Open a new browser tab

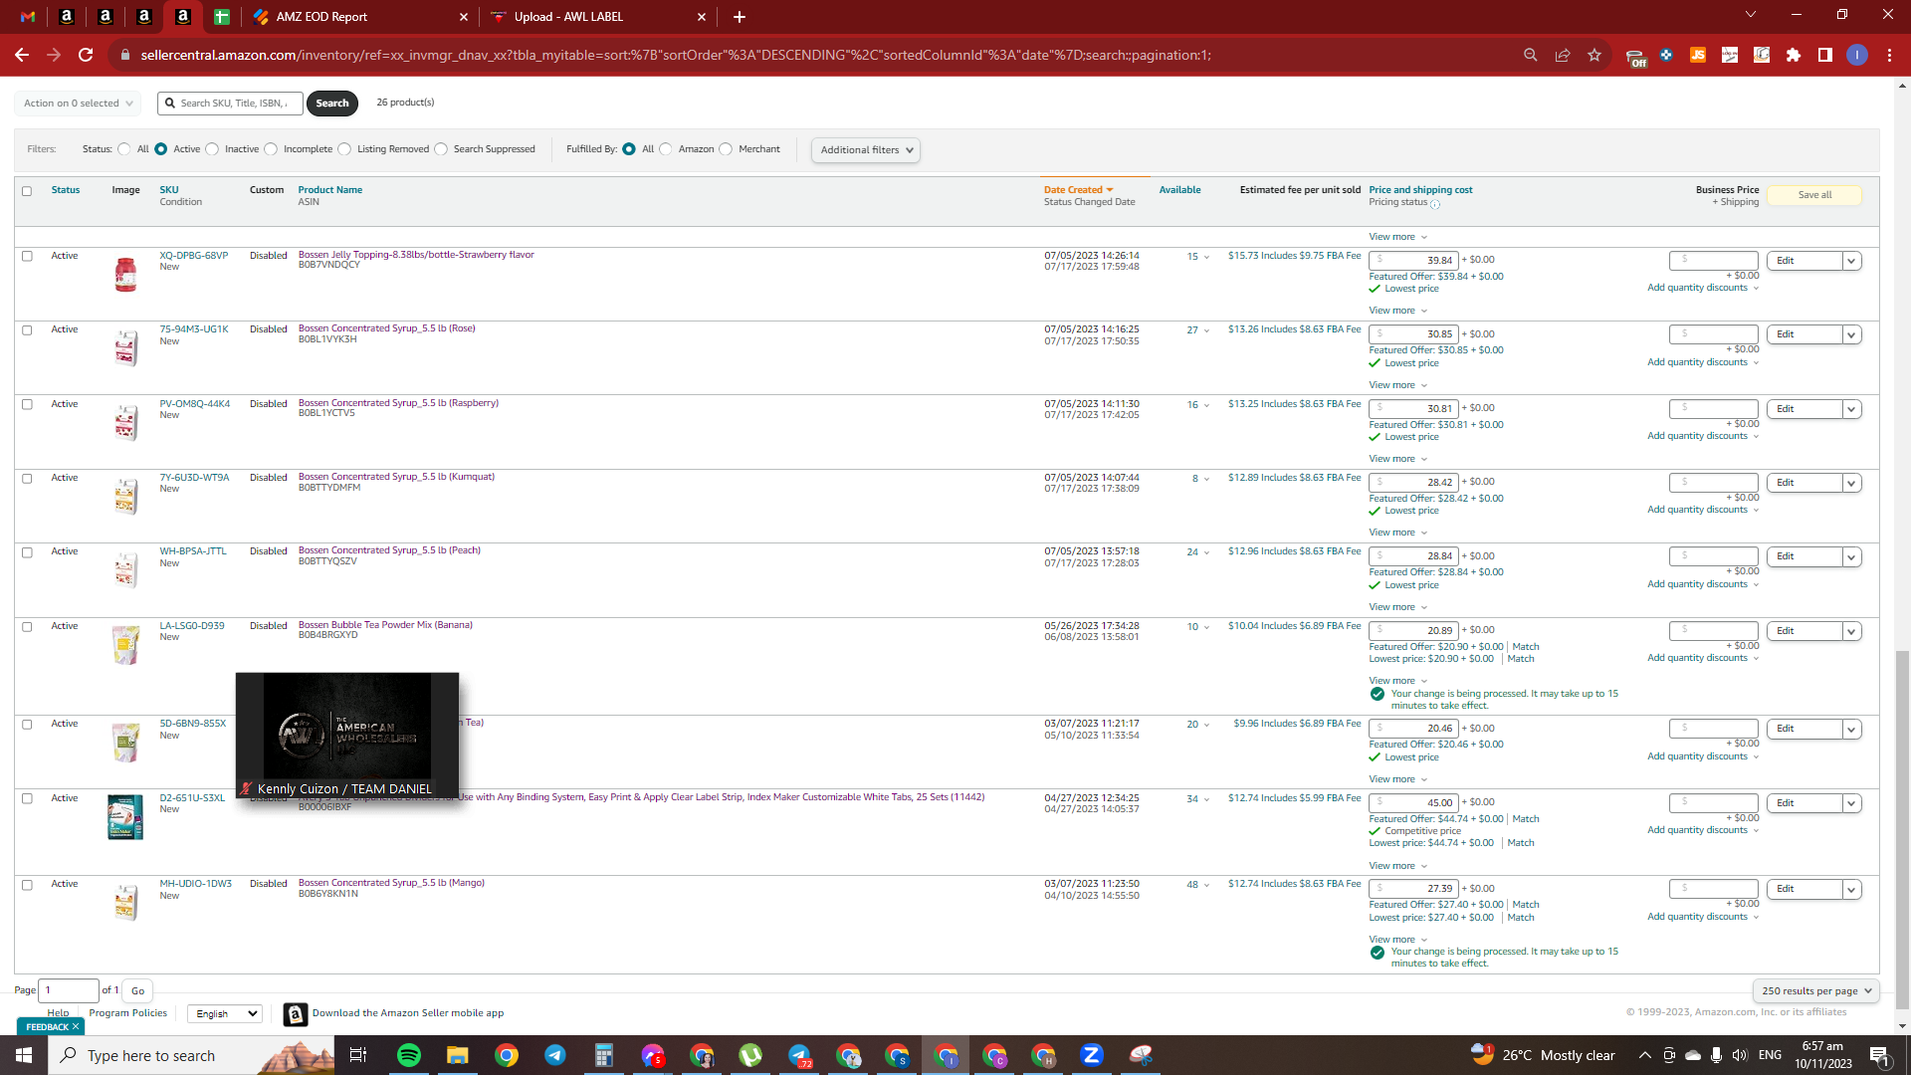pyautogui.click(x=740, y=17)
